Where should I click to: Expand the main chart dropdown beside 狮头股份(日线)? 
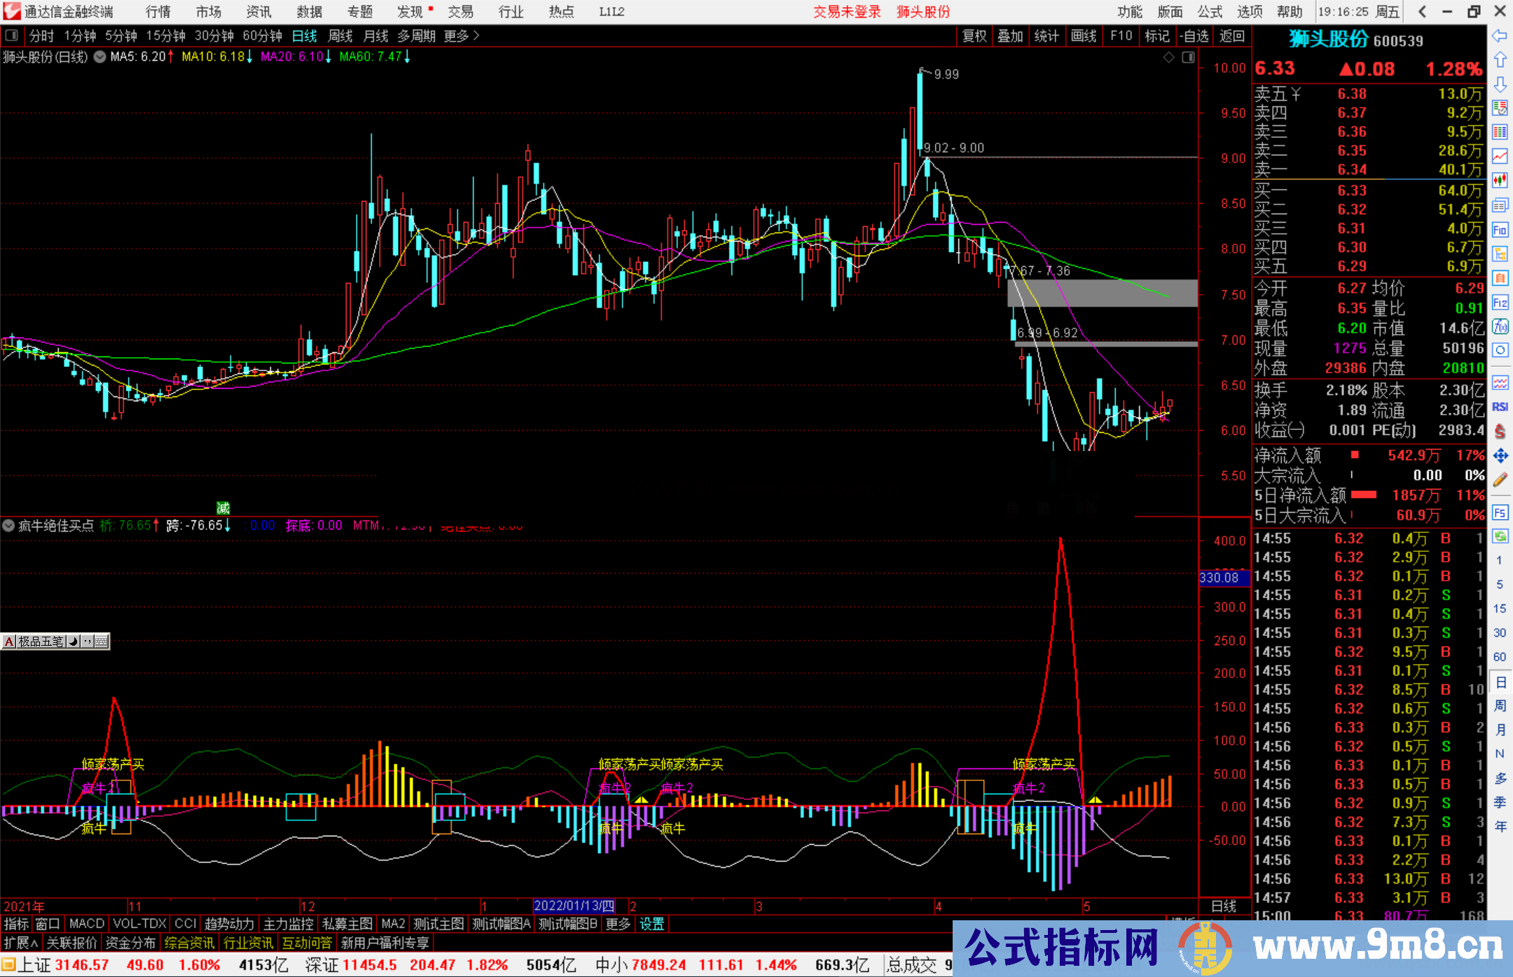click(x=99, y=57)
